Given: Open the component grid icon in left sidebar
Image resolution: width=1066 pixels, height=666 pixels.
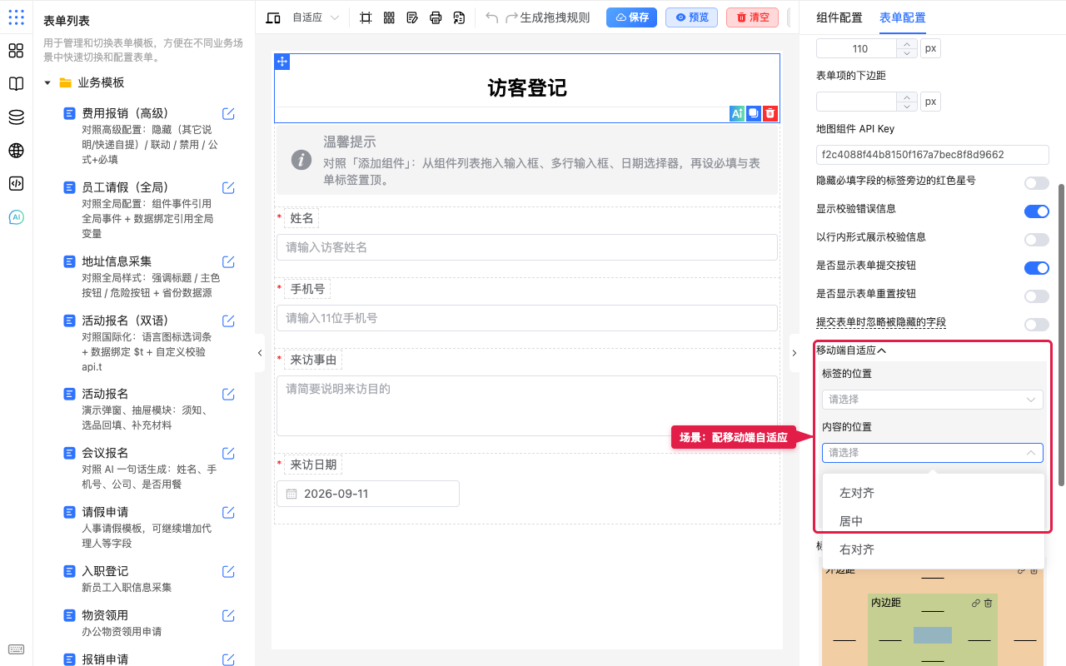Looking at the screenshot, I should pyautogui.click(x=16, y=51).
